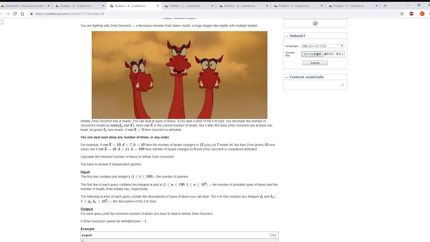This screenshot has width=430, height=242.
Task: Minimize the browser window
Action: point(408,5)
